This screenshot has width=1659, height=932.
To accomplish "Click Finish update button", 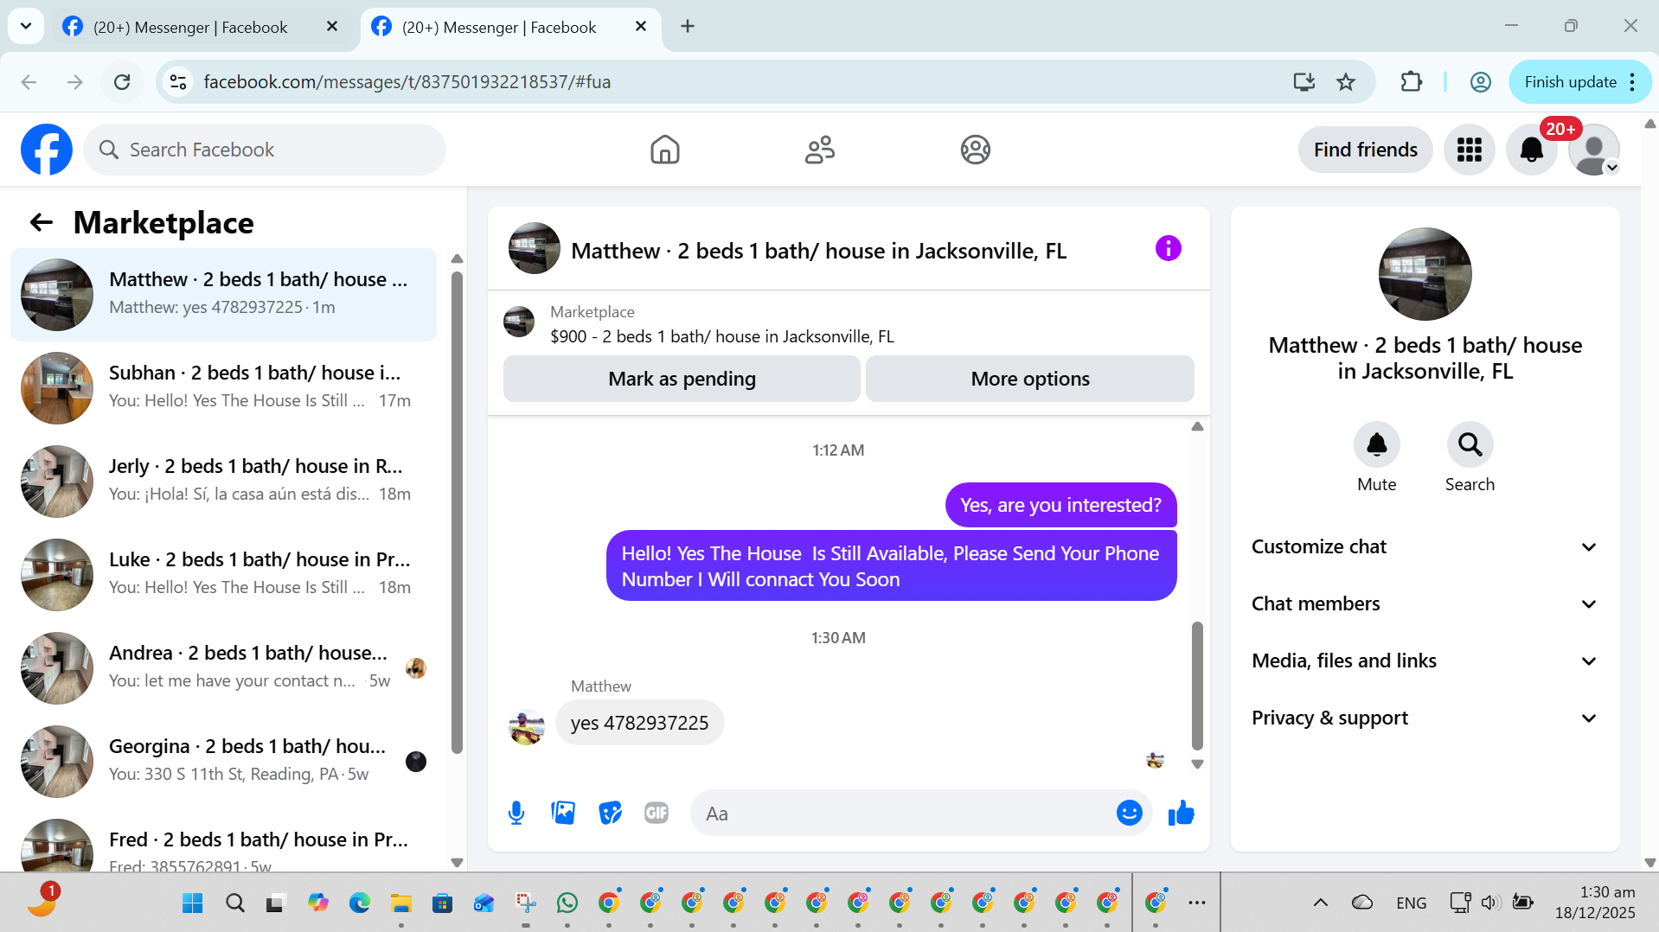I will (1570, 82).
